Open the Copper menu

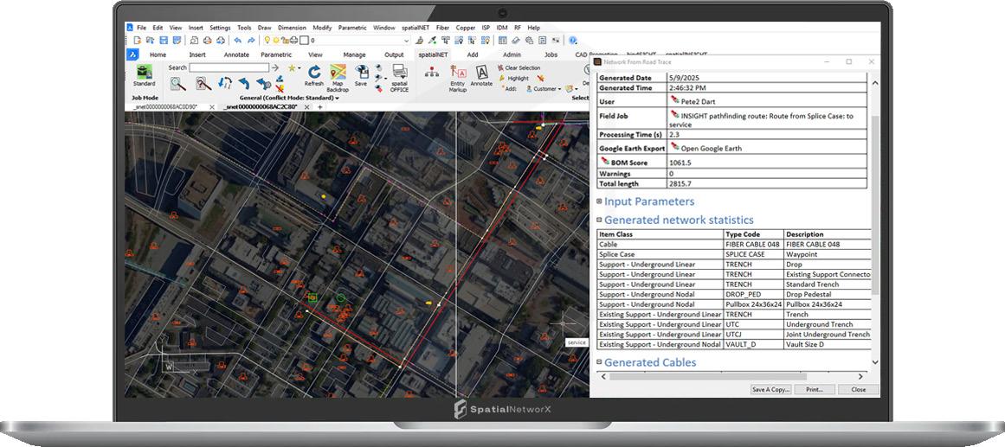[x=466, y=29]
